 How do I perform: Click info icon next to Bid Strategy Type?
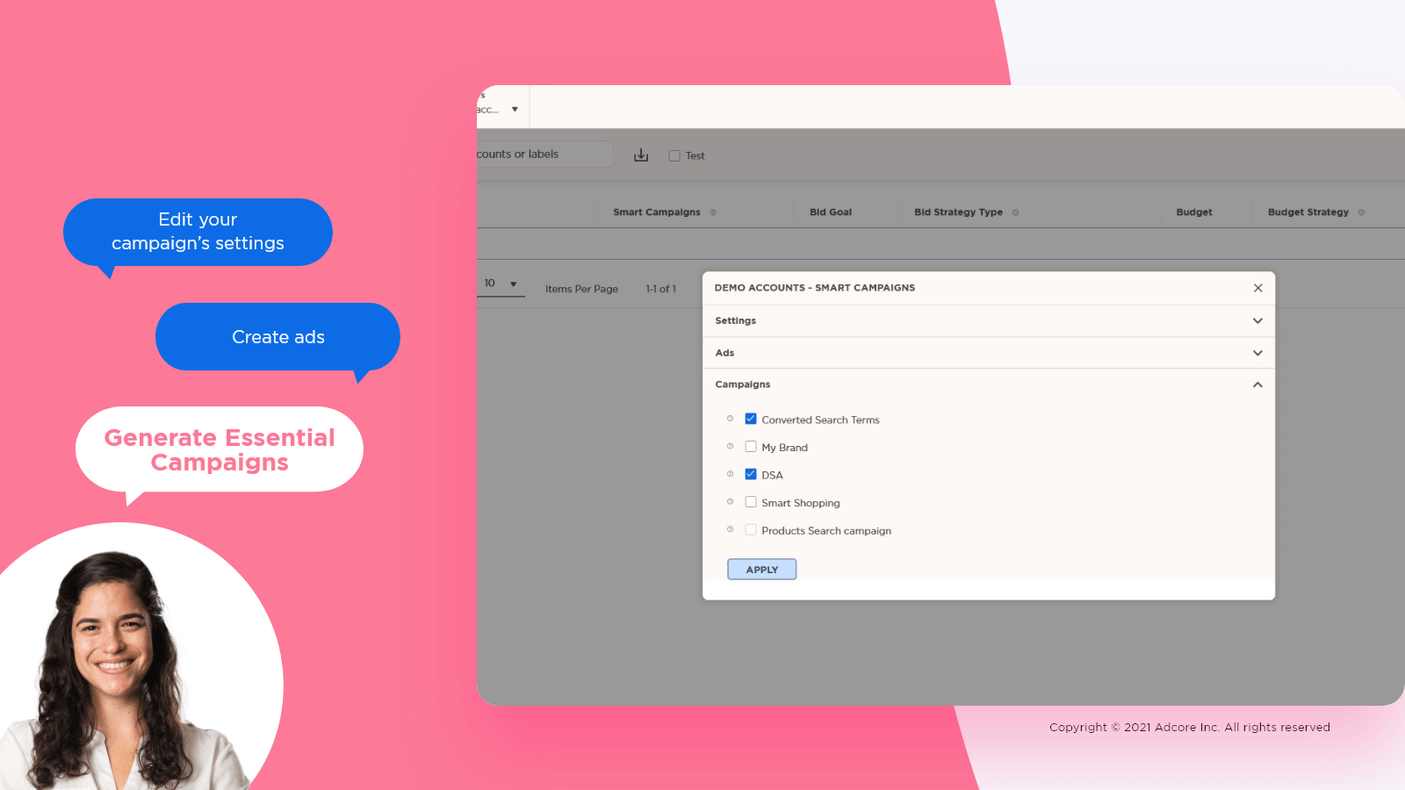click(x=1015, y=212)
